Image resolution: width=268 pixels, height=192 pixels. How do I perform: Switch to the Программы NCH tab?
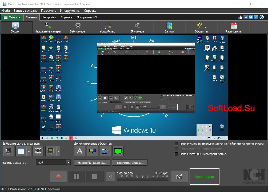pos(87,17)
